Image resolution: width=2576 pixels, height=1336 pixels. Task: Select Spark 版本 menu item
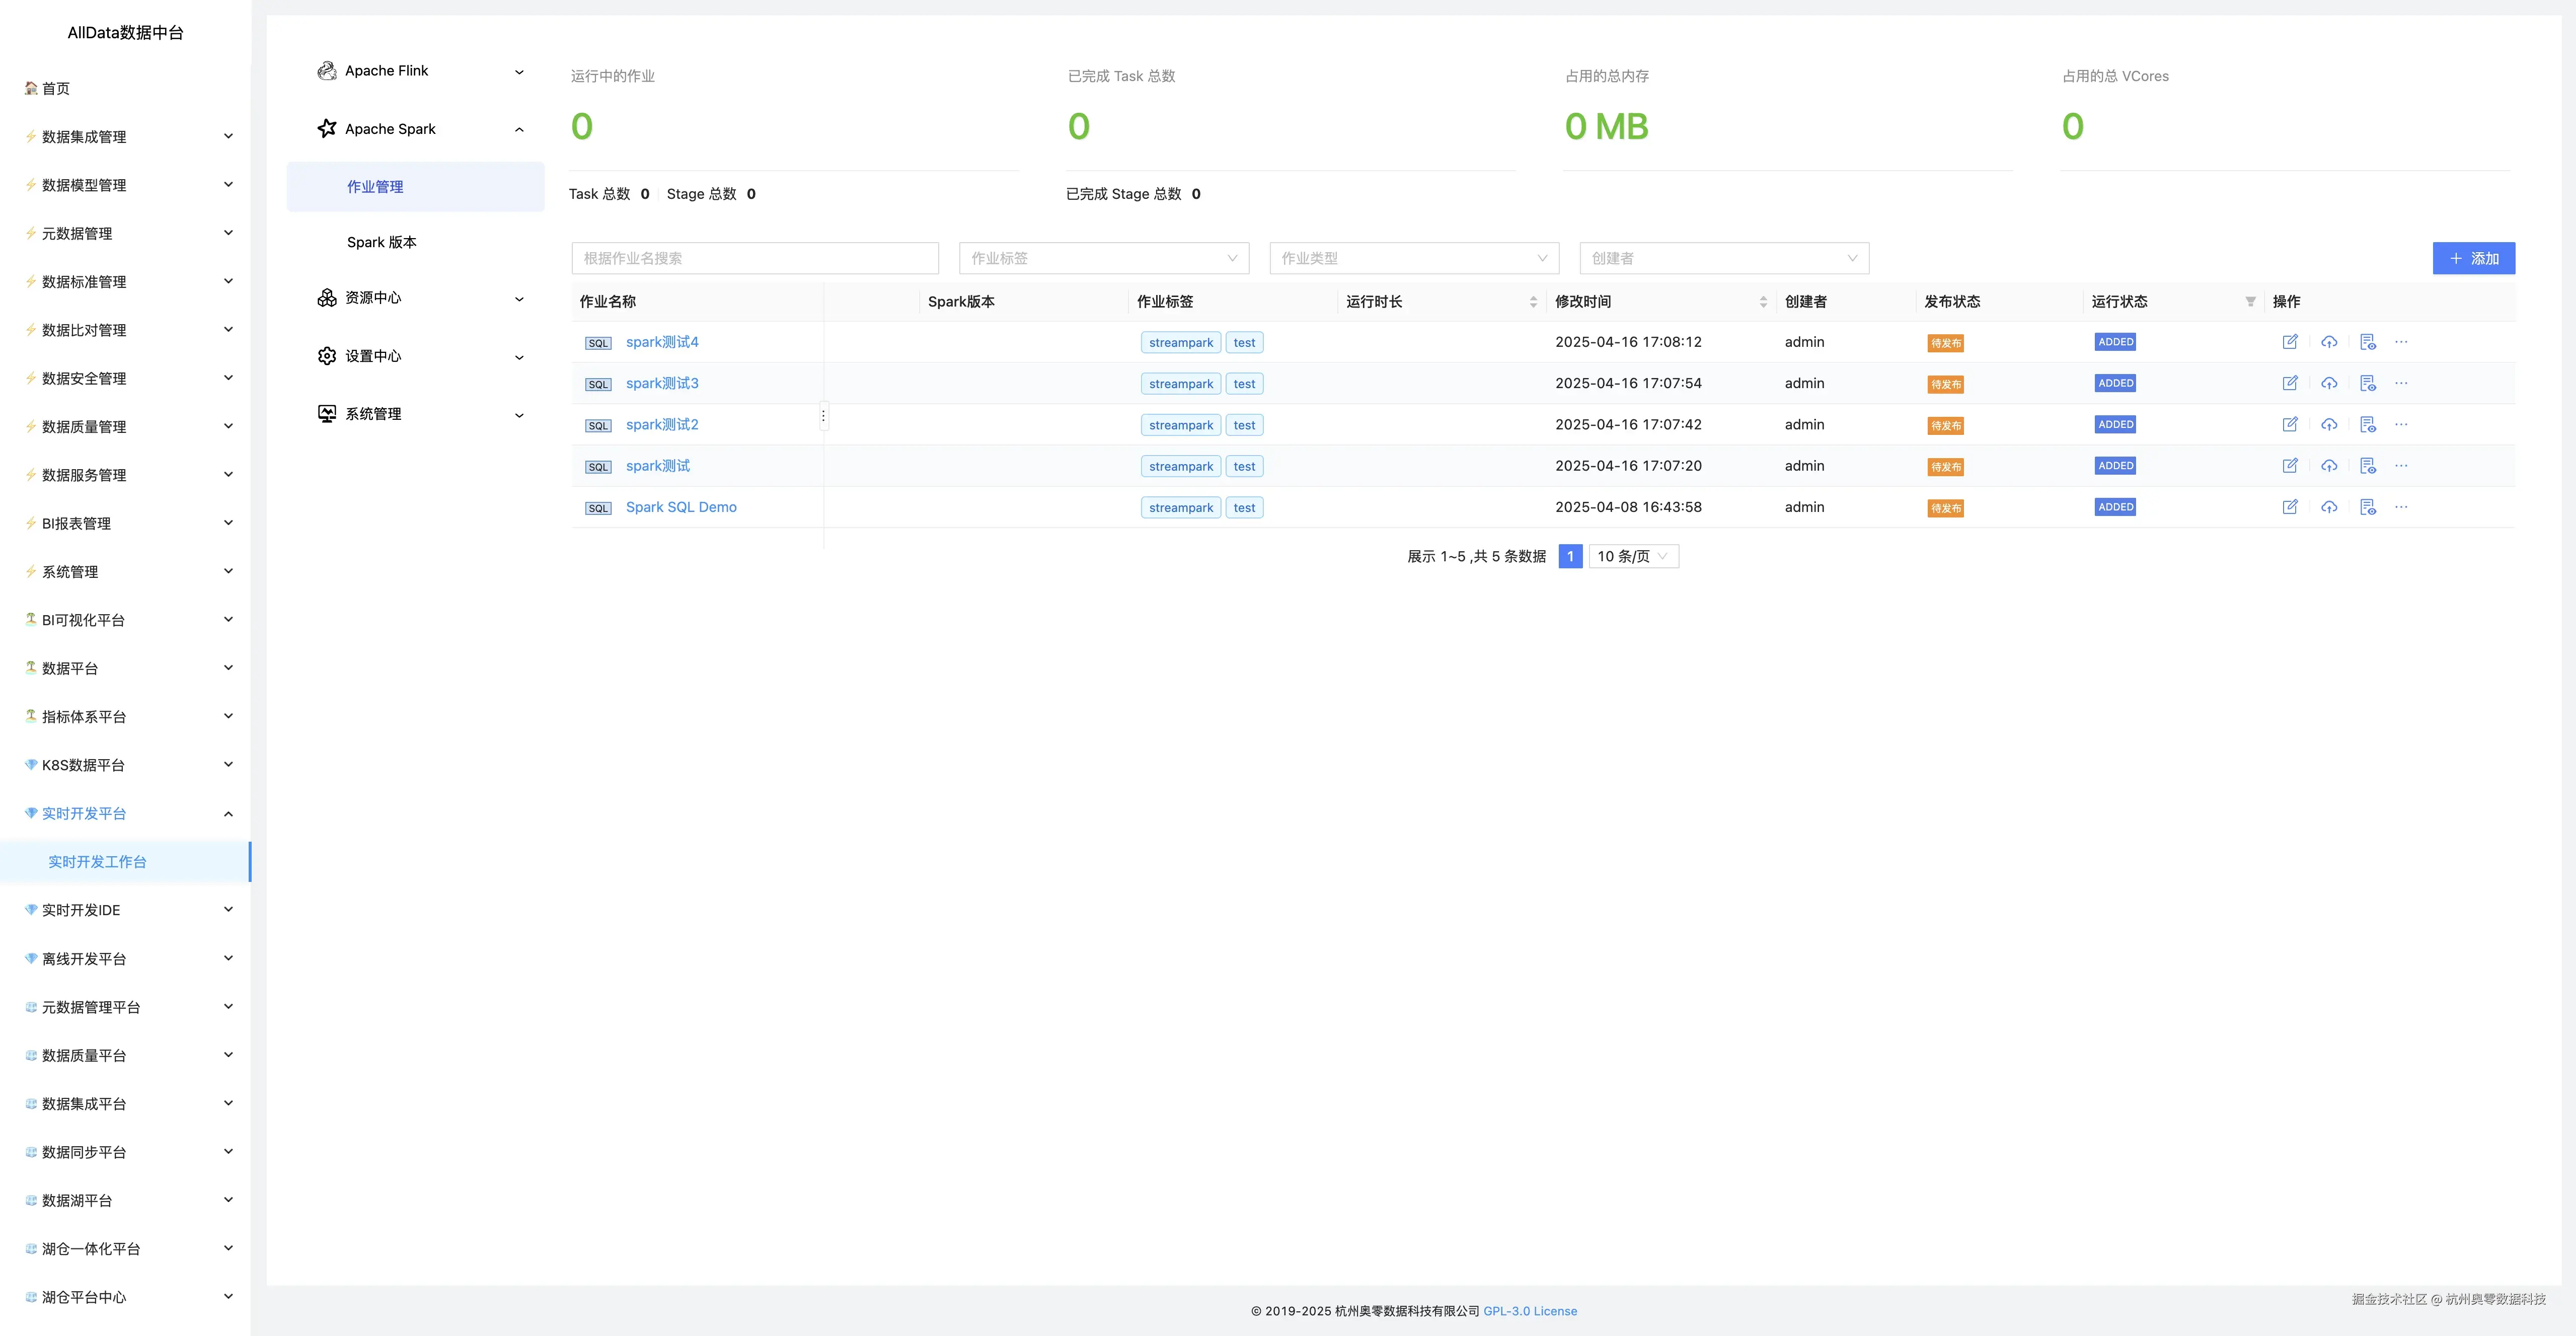pyautogui.click(x=382, y=242)
